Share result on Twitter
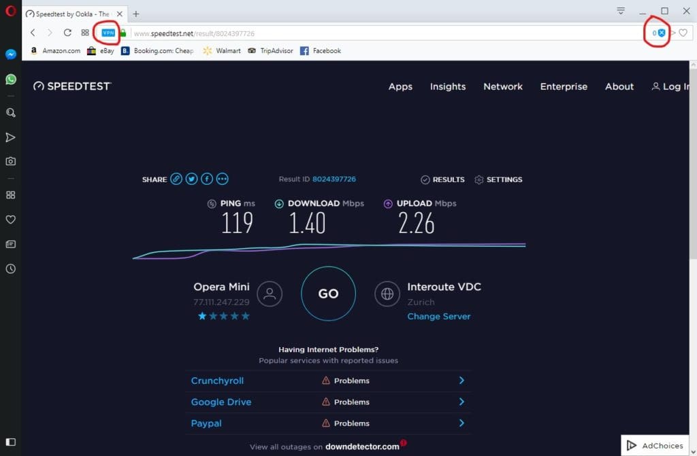This screenshot has height=456, width=697. tap(191, 179)
